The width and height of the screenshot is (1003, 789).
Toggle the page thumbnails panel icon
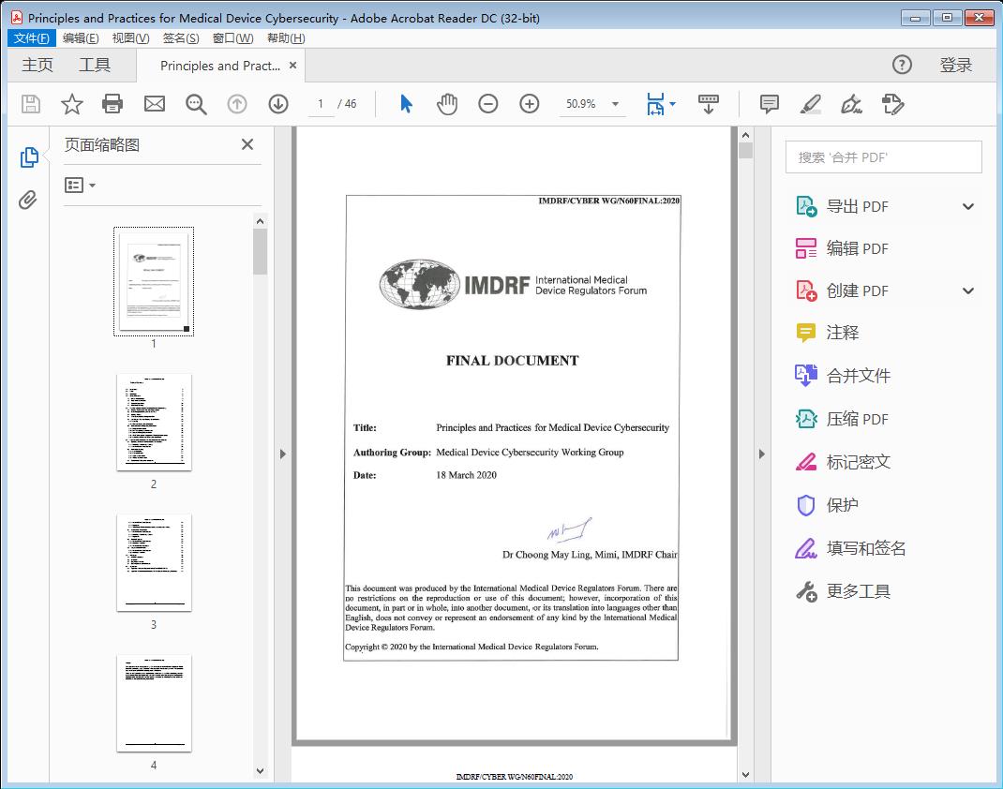click(29, 157)
